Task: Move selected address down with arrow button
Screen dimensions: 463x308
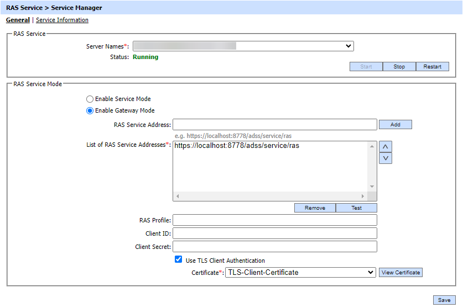Action: [x=386, y=158]
